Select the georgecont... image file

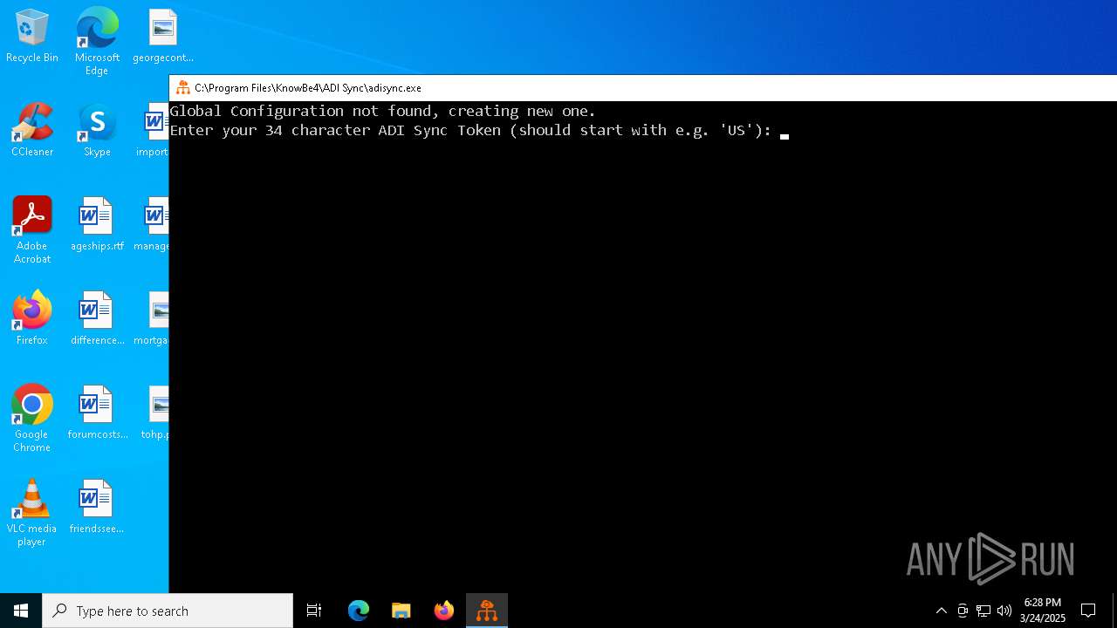click(x=162, y=37)
